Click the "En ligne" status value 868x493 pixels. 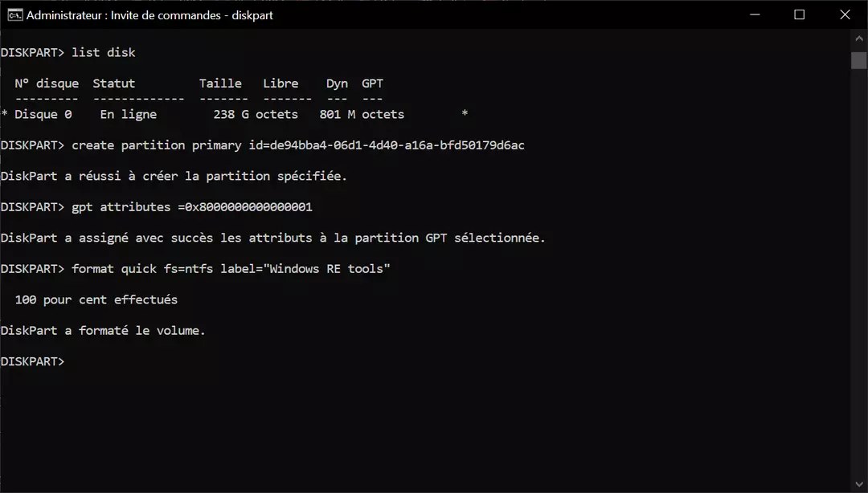[x=129, y=115]
